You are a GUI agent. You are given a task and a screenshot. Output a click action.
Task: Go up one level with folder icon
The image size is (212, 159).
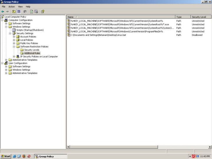pos(14,11)
